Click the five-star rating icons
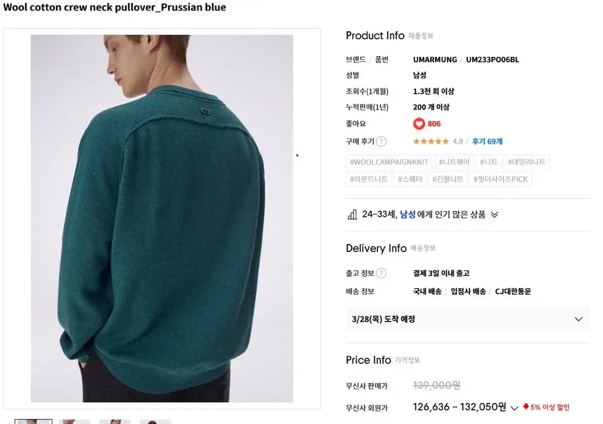 (x=431, y=141)
